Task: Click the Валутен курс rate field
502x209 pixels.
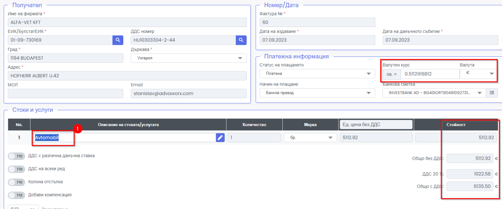Action: 430,74
